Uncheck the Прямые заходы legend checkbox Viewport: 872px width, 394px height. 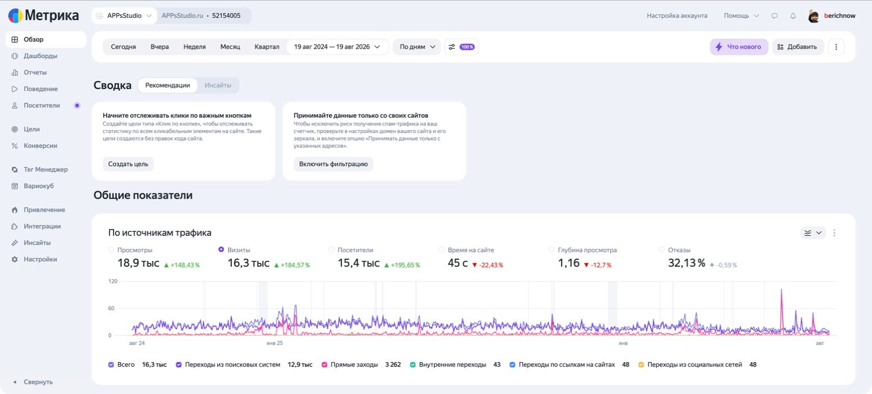(324, 365)
